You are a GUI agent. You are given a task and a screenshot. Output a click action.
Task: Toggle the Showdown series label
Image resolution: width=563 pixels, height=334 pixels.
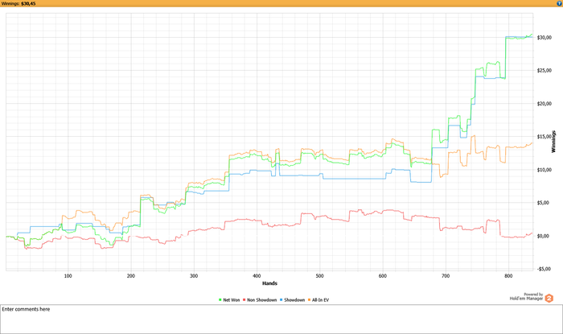tap(294, 300)
